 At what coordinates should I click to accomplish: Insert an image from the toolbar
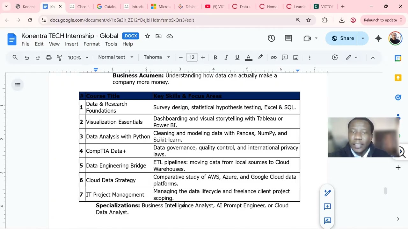click(x=296, y=58)
